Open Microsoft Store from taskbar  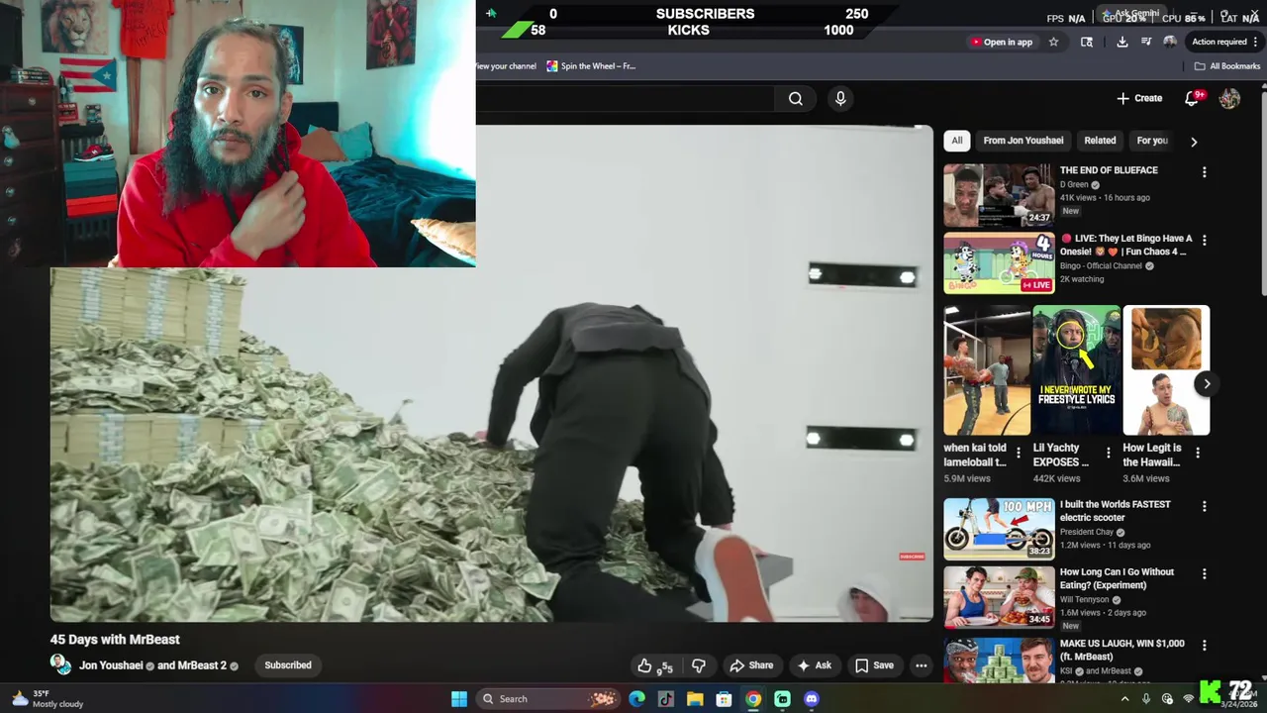[x=724, y=699]
